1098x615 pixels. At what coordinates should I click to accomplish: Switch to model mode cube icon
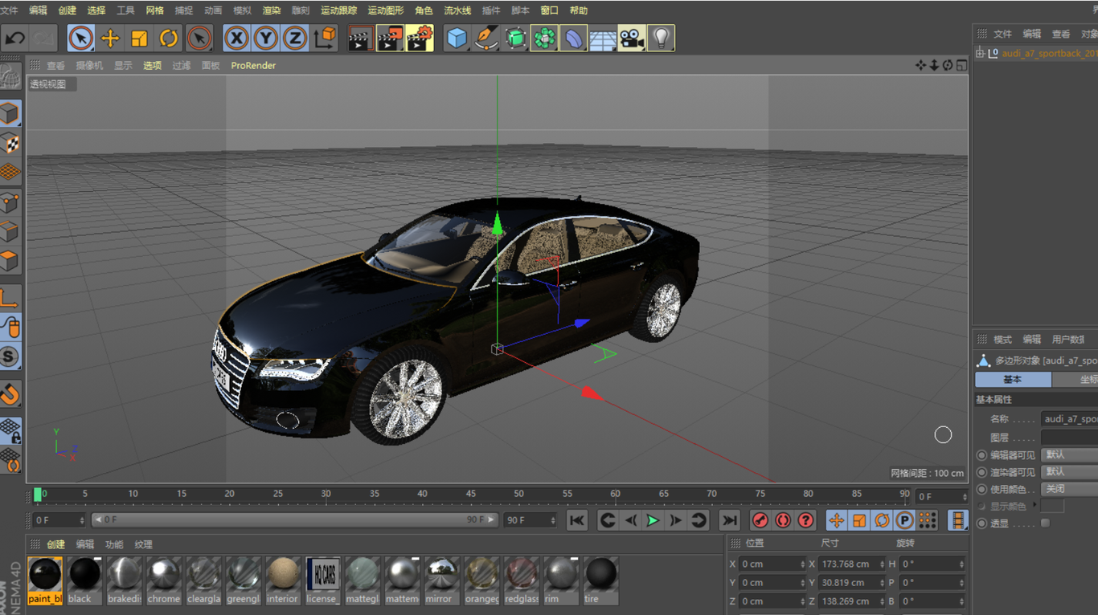pos(10,113)
